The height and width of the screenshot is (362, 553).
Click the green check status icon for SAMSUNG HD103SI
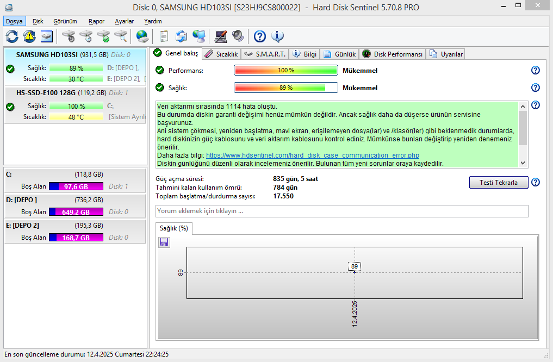(x=10, y=68)
